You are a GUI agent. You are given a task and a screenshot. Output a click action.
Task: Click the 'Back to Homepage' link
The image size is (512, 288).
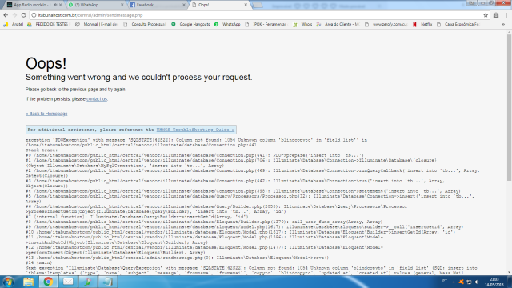(46, 114)
